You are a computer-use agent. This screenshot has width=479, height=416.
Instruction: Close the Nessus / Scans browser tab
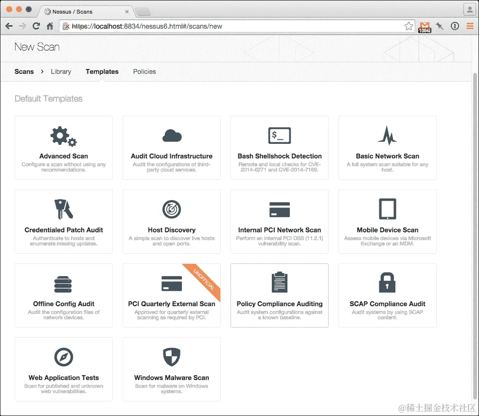127,12
